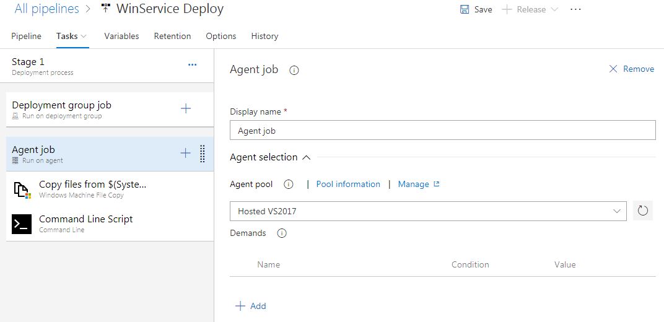Switch to the Variables tab
The width and height of the screenshot is (664, 322).
pos(121,37)
